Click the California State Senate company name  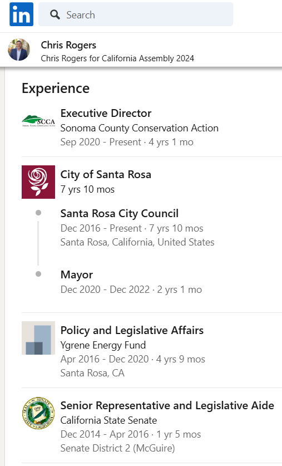[108, 420]
